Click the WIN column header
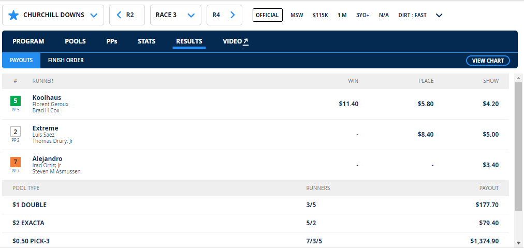This screenshot has width=524, height=248. (353, 81)
